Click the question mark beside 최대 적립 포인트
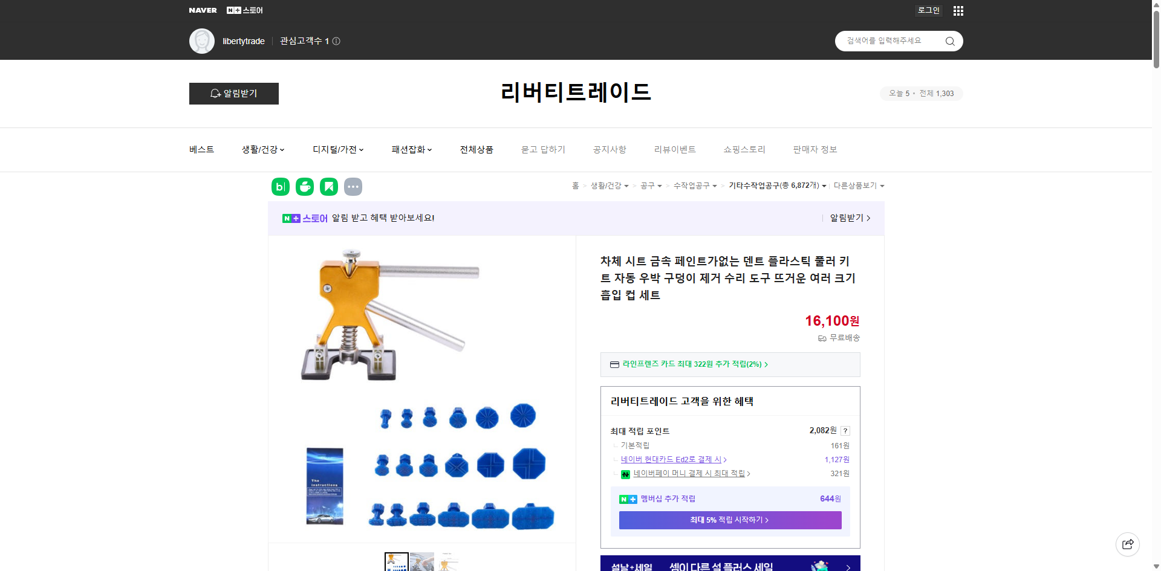Image resolution: width=1161 pixels, height=571 pixels. [845, 430]
